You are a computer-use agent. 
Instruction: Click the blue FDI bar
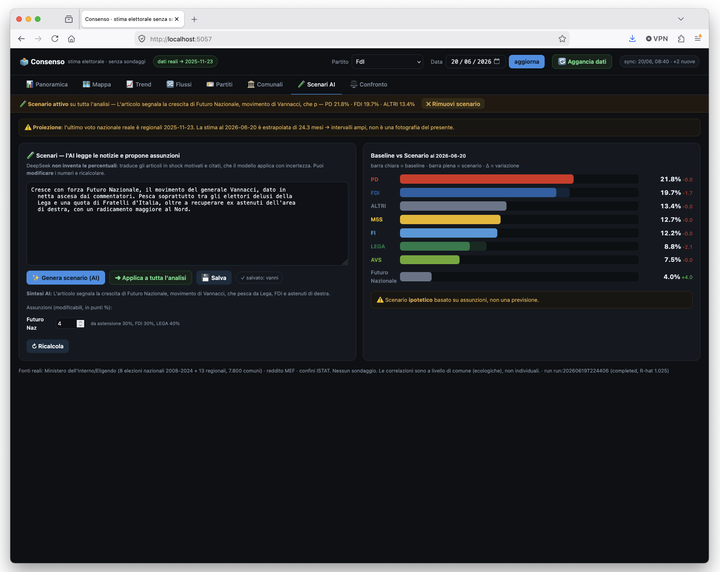[x=478, y=193]
